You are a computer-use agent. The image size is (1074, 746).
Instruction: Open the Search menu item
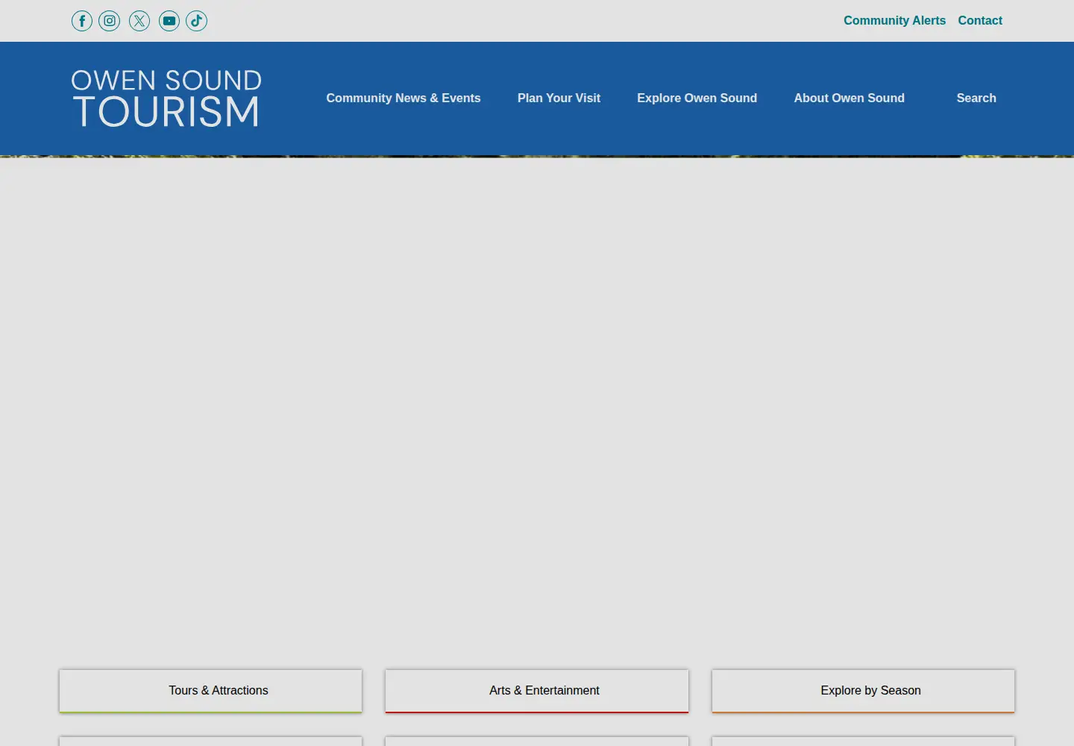[976, 98]
